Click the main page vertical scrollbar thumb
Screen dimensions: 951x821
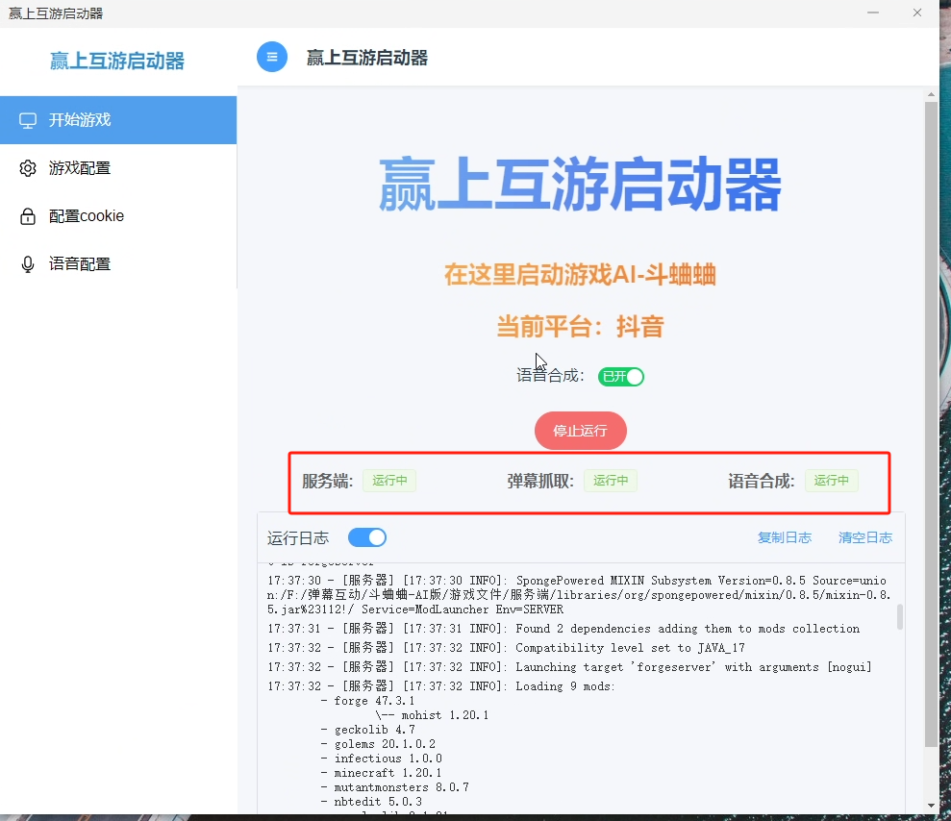tap(931, 423)
